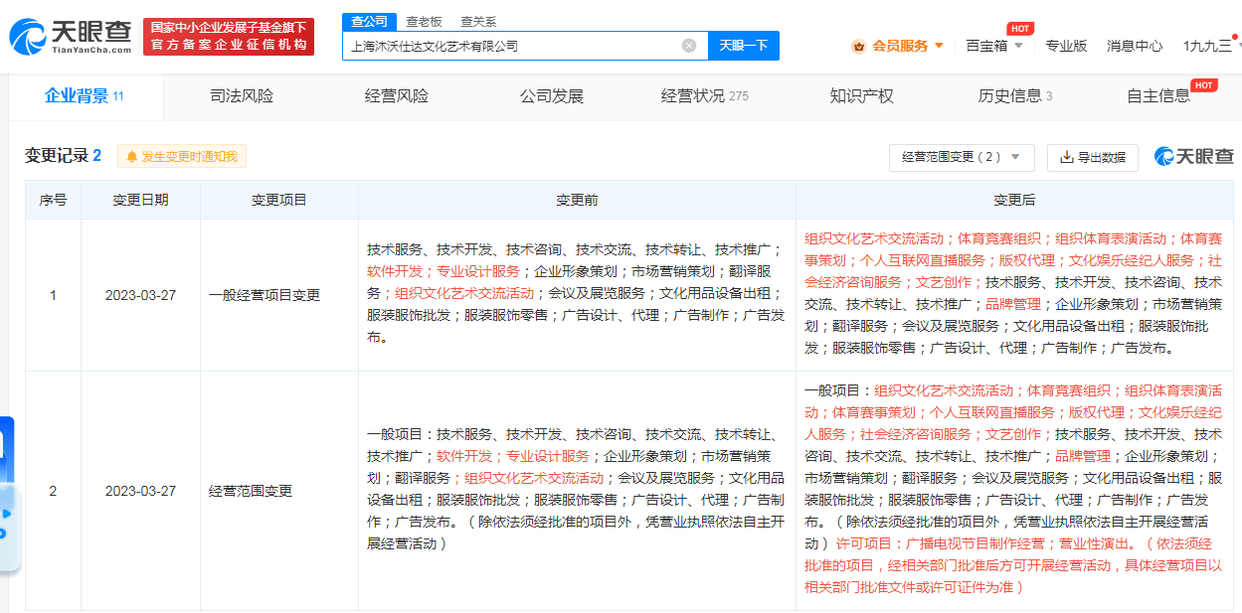Click inside the company search input field

(x=517, y=46)
